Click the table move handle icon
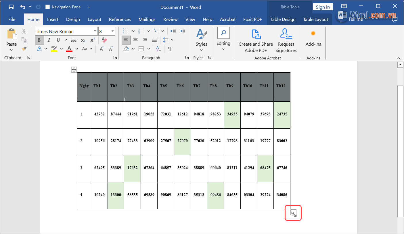The width and height of the screenshot is (404, 234). click(x=74, y=69)
